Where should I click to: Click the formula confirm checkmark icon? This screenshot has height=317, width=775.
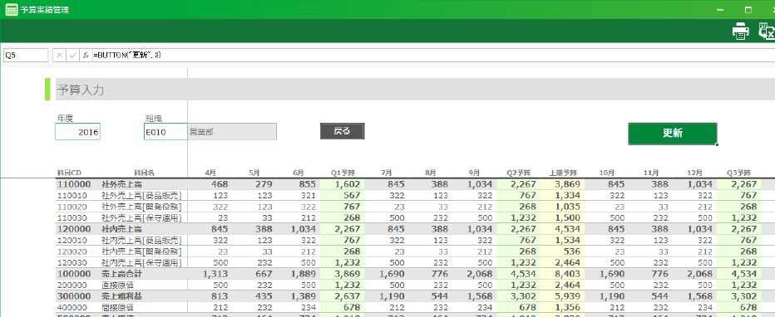point(72,56)
